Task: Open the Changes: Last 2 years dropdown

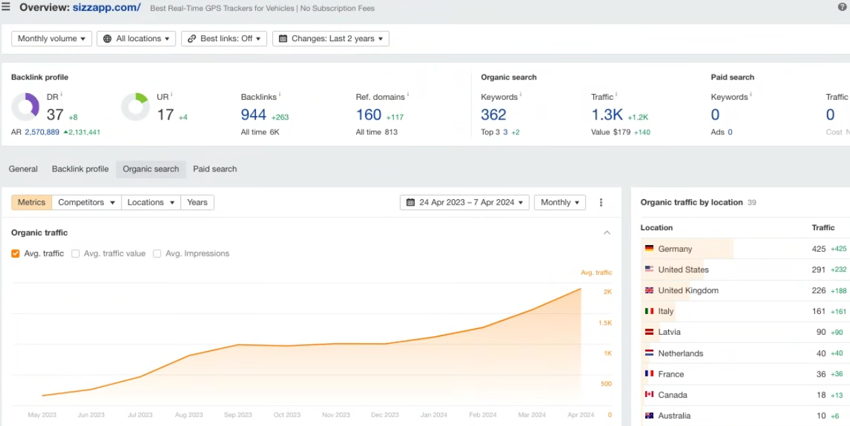Action: coord(330,38)
